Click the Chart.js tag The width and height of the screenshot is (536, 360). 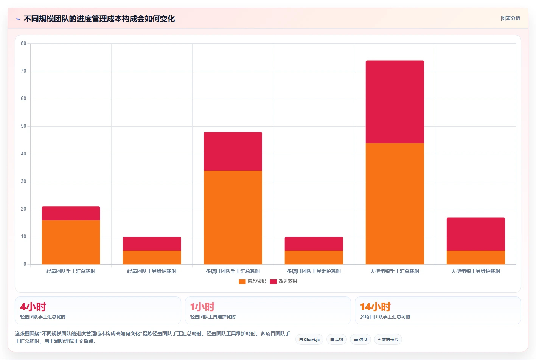click(309, 340)
